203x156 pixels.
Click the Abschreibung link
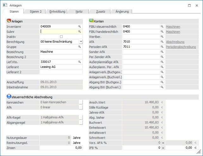pos(175,42)
